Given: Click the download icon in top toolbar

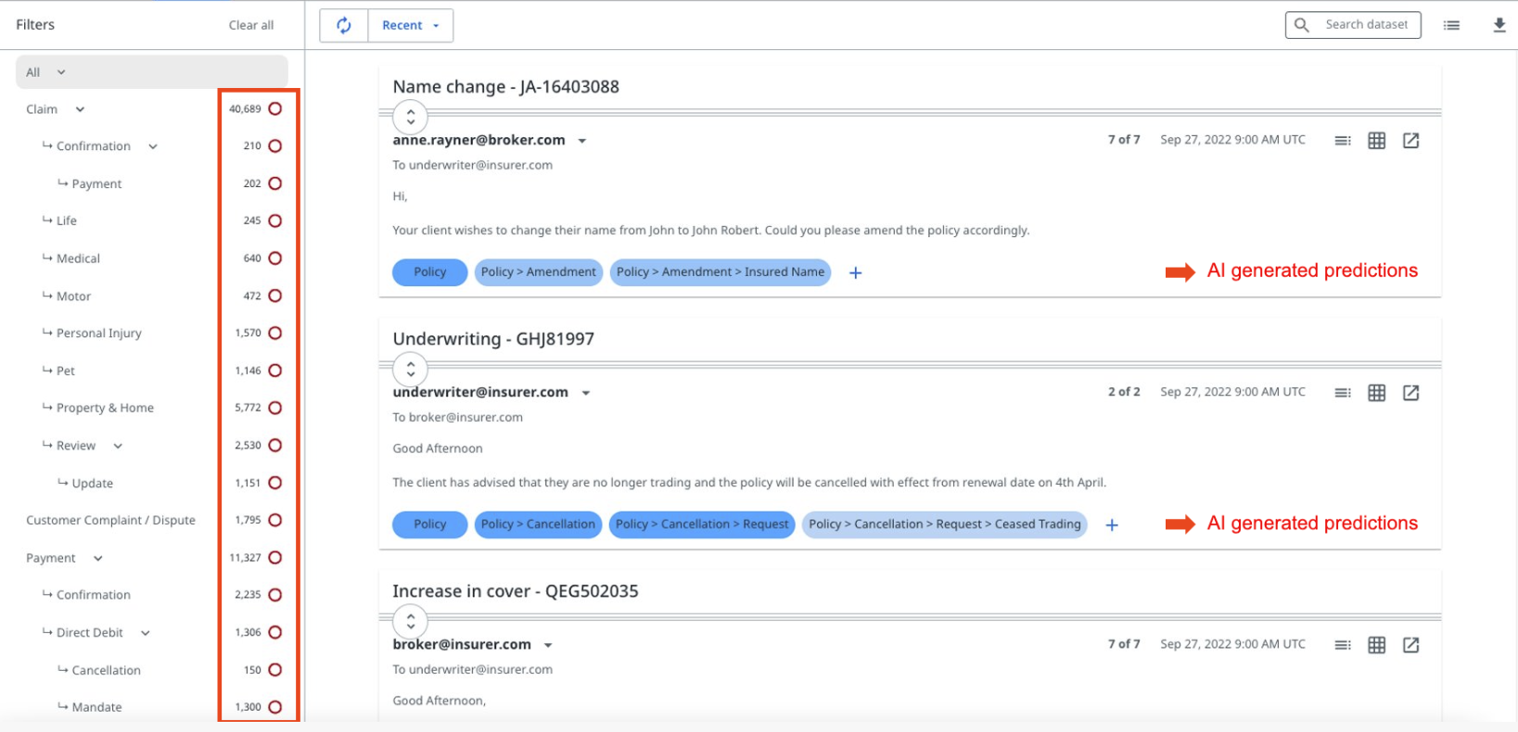Looking at the screenshot, I should [x=1499, y=25].
